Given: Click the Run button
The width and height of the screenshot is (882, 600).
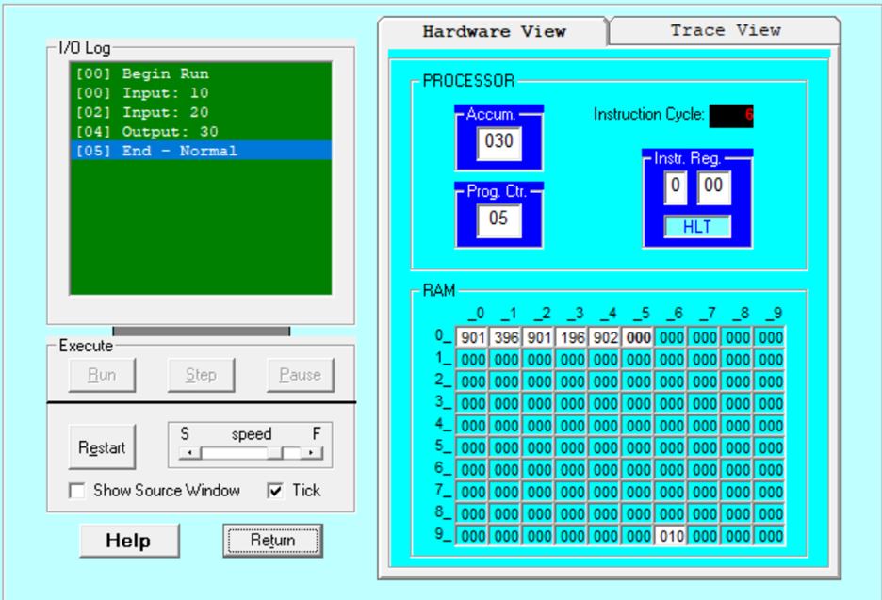Looking at the screenshot, I should click(x=102, y=375).
